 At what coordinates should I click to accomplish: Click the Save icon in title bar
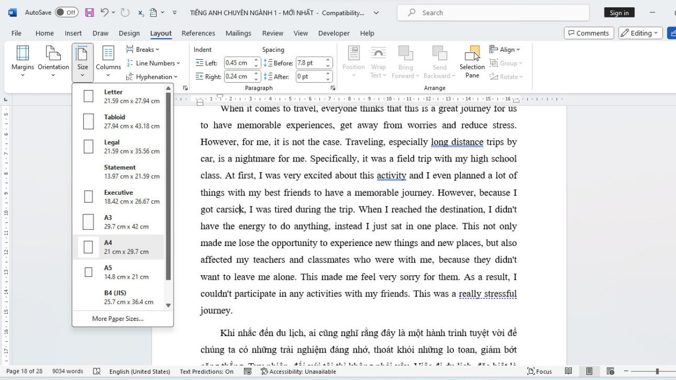[x=89, y=12]
